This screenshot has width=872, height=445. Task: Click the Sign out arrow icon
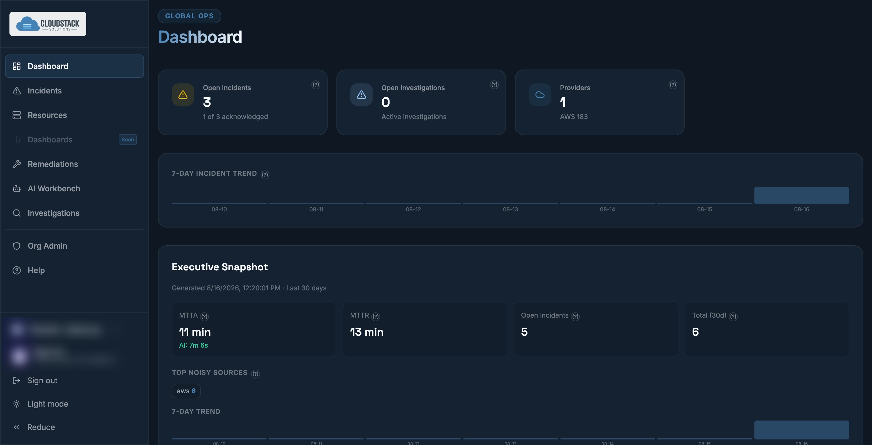coord(16,380)
